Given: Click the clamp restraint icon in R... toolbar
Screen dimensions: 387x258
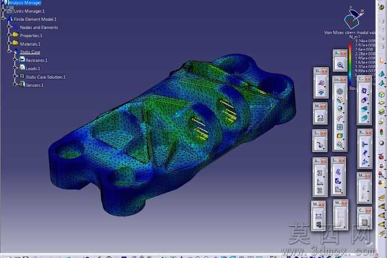Looking at the screenshot, I should (x=364, y=144).
